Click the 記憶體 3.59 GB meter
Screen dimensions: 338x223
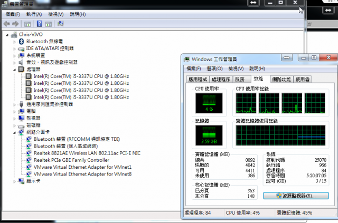[x=209, y=135]
